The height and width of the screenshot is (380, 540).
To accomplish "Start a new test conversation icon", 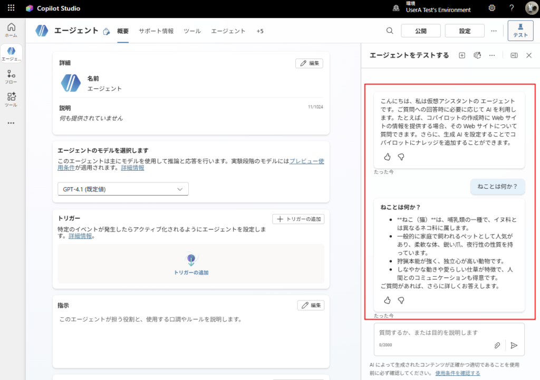I will [x=462, y=55].
